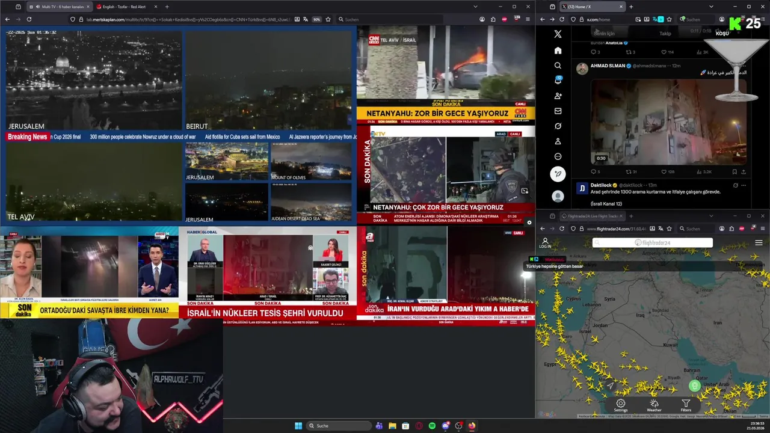
Task: Open X account avatar at sidebar bottom
Action: tap(558, 196)
